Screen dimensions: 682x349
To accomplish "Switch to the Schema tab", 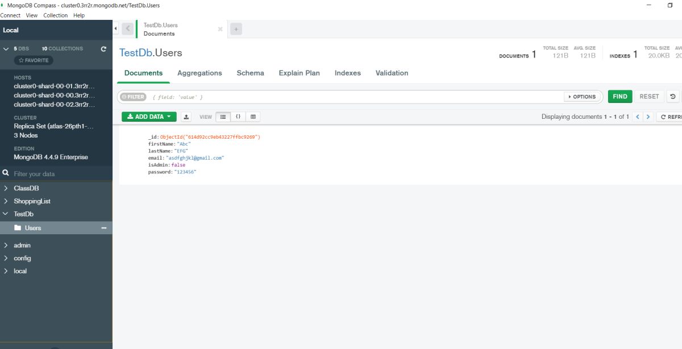I will coord(250,73).
